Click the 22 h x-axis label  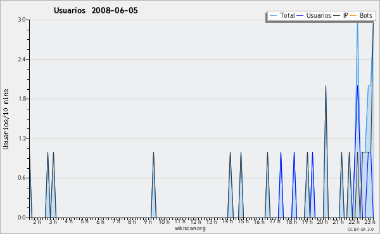[354, 221]
